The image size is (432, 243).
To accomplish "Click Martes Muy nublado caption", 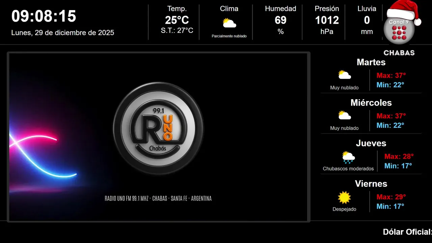I will coord(344,88).
